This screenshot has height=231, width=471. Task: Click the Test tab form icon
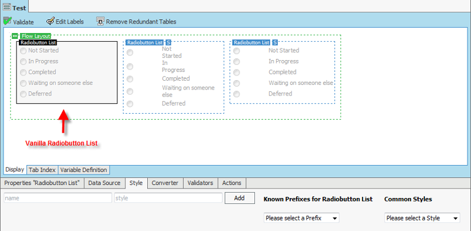(x=6, y=7)
